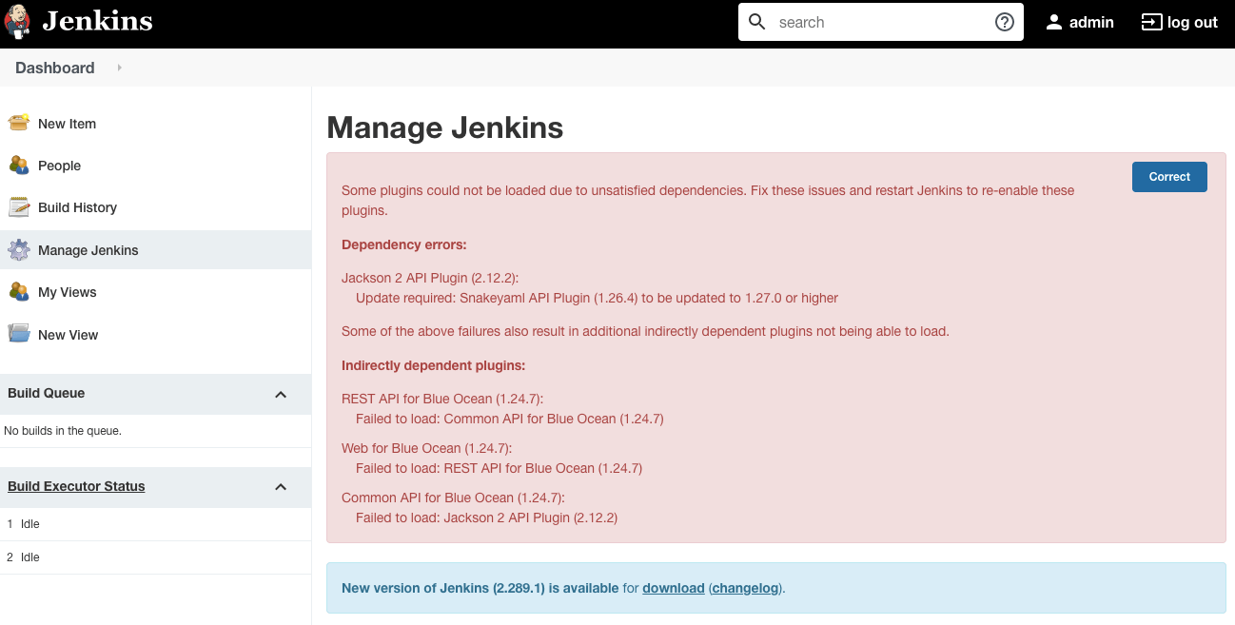Screen dimensions: 1235x625
Task: Collapse the Build Executor Status panel
Action: [281, 487]
